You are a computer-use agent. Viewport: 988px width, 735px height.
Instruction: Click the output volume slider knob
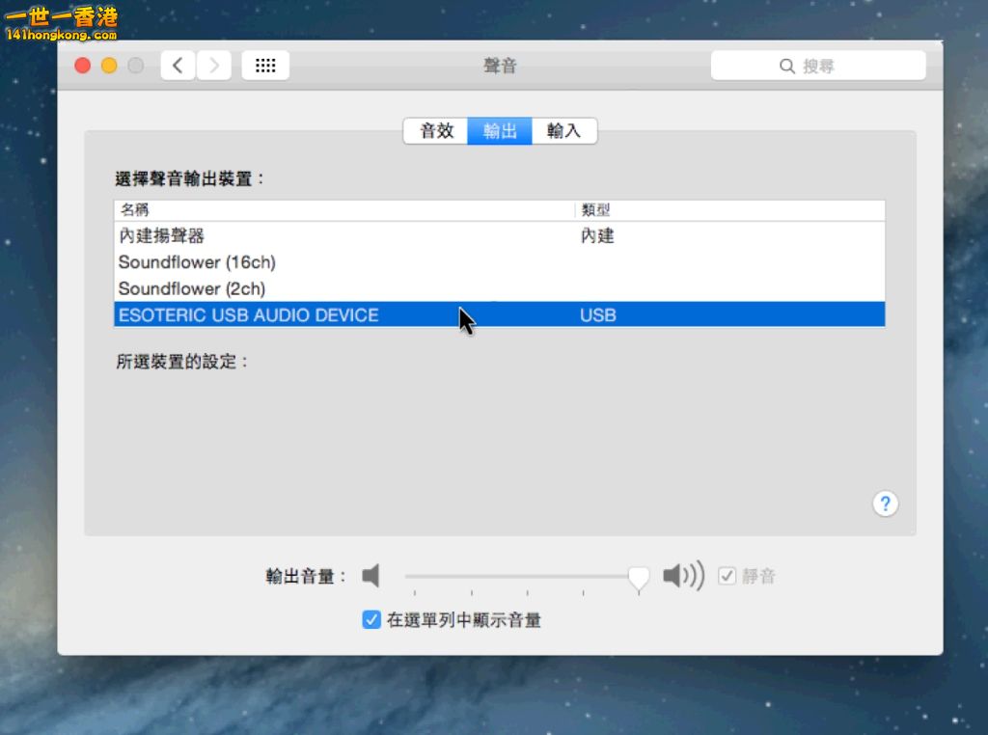pos(638,577)
